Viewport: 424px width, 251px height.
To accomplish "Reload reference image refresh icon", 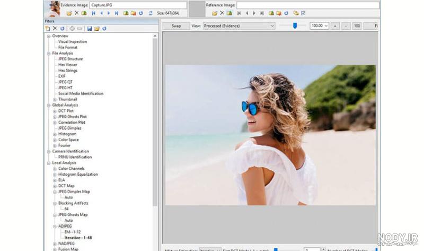I will click(286, 13).
